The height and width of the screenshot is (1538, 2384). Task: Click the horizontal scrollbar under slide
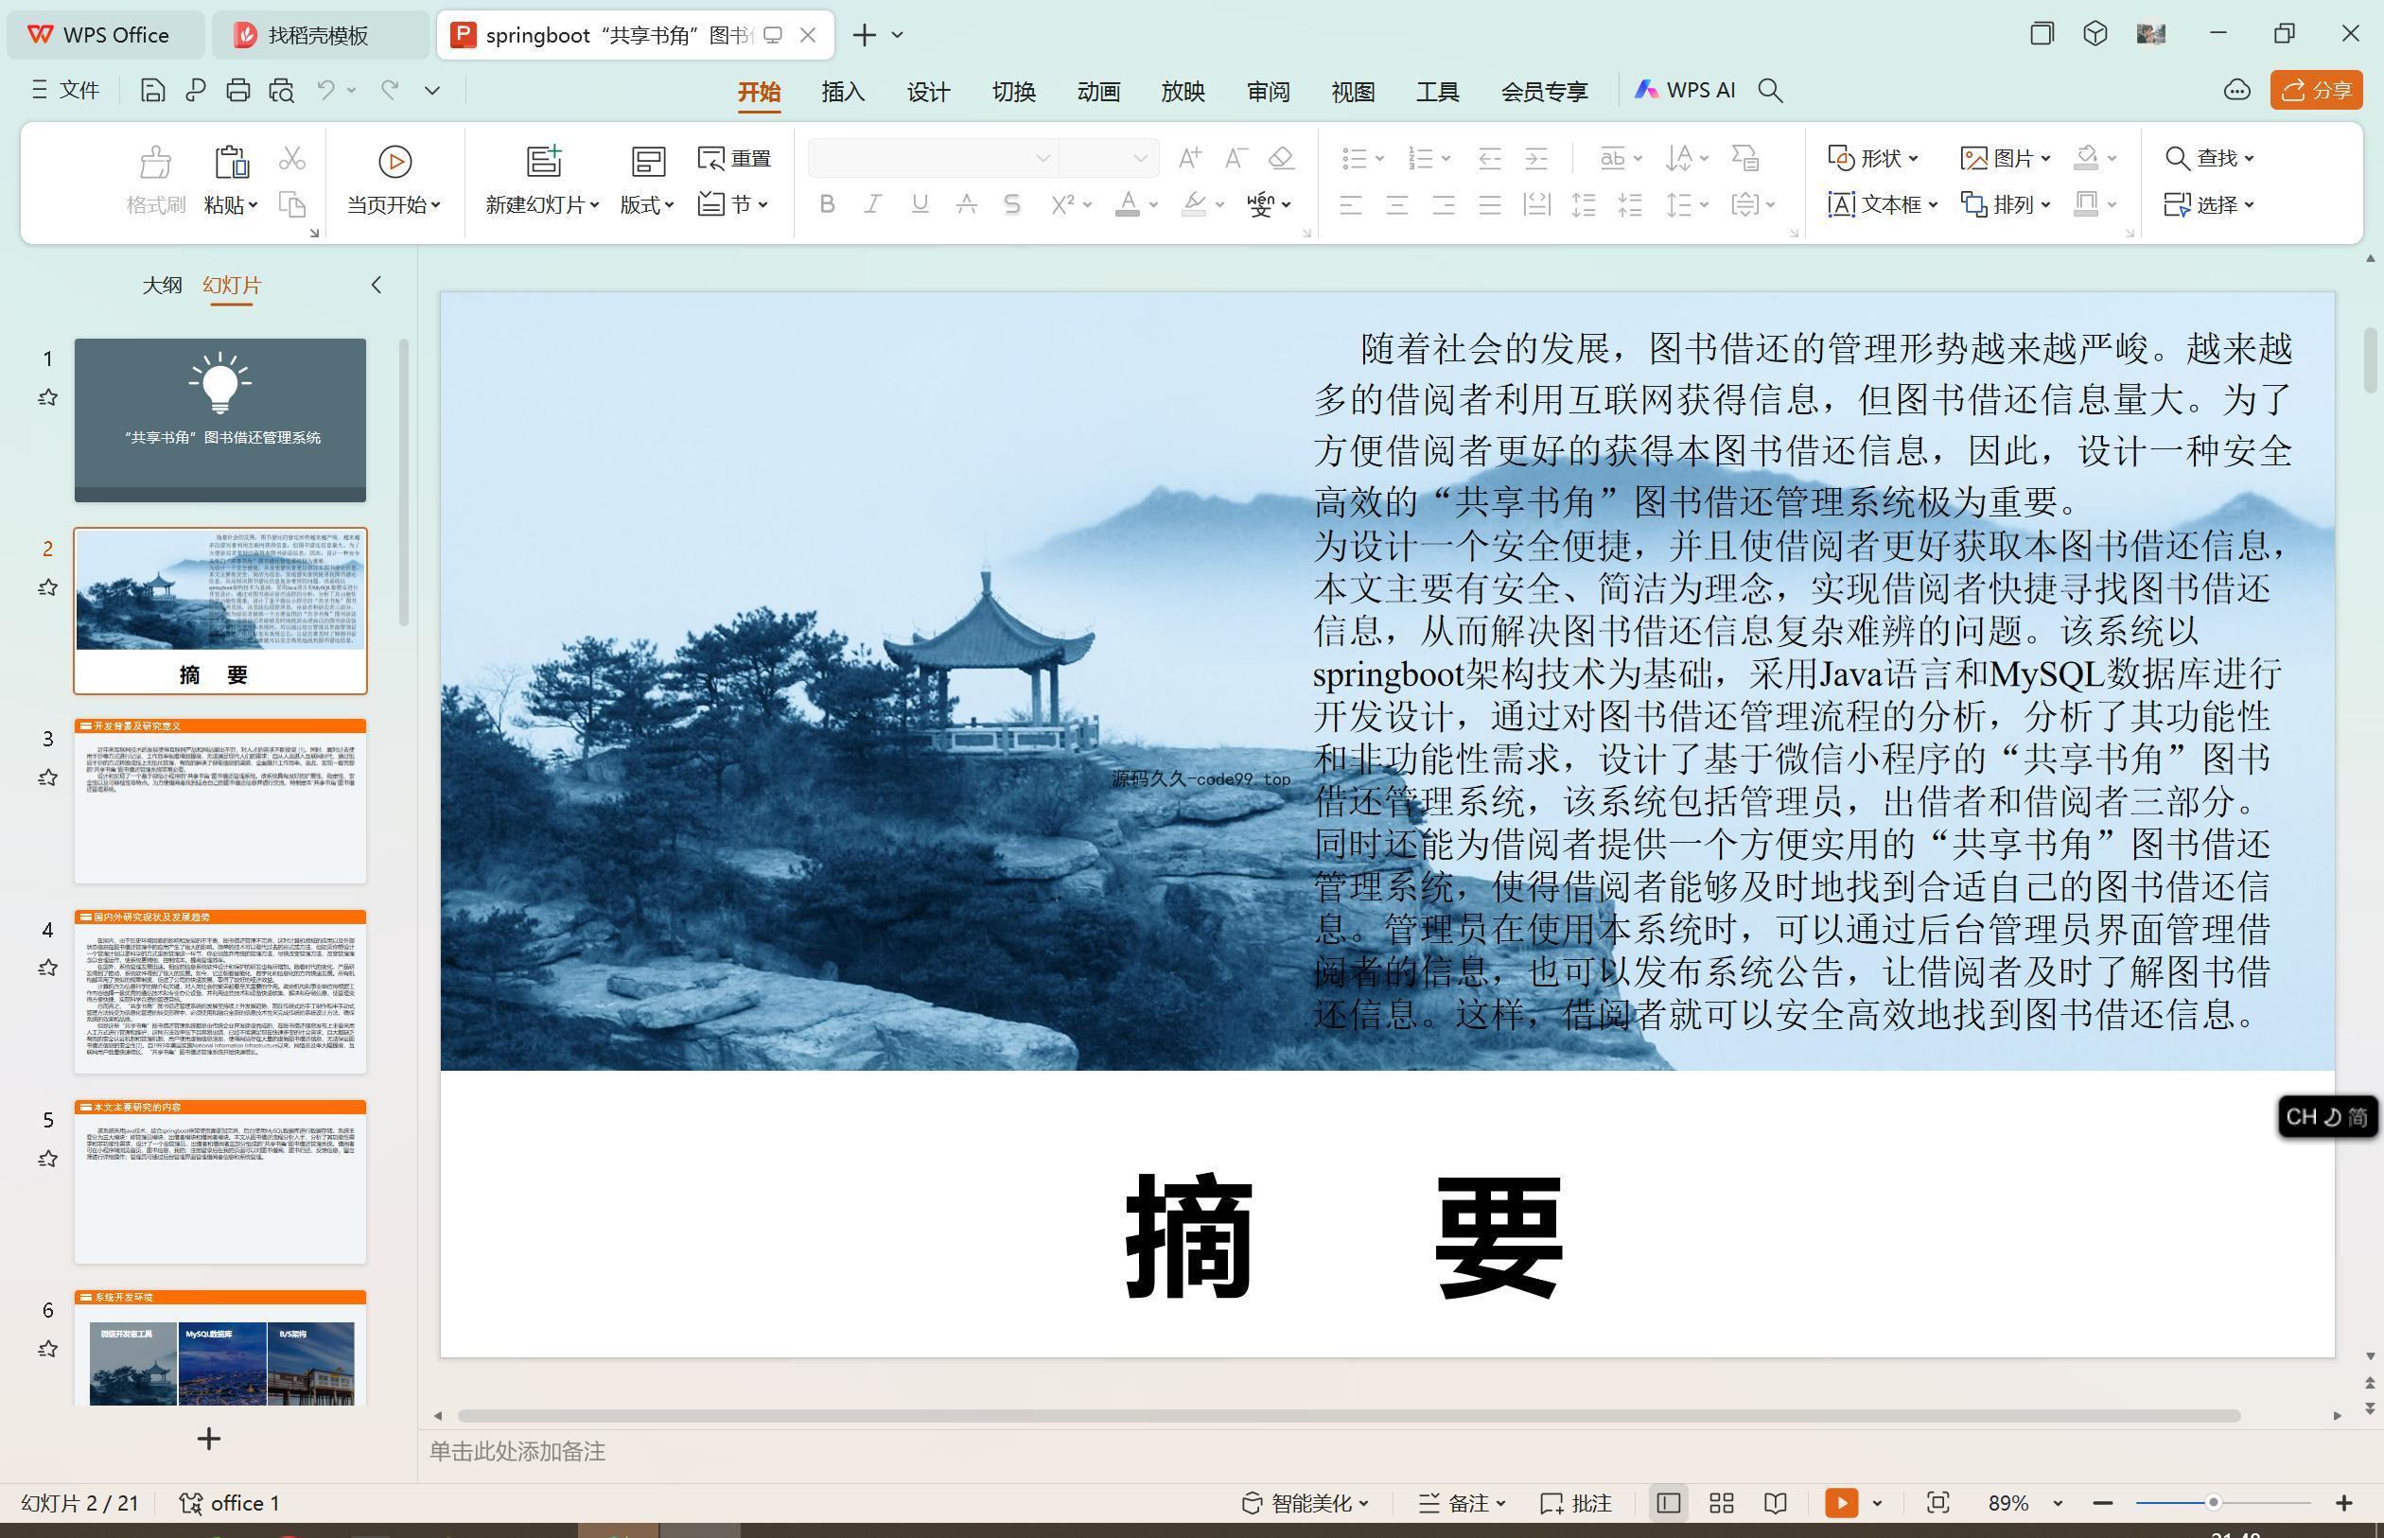point(1349,1416)
